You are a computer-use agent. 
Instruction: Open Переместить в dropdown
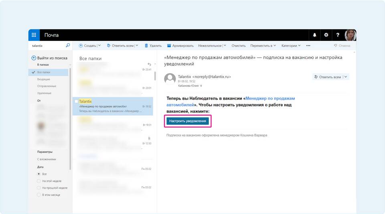pyautogui.click(x=263, y=46)
